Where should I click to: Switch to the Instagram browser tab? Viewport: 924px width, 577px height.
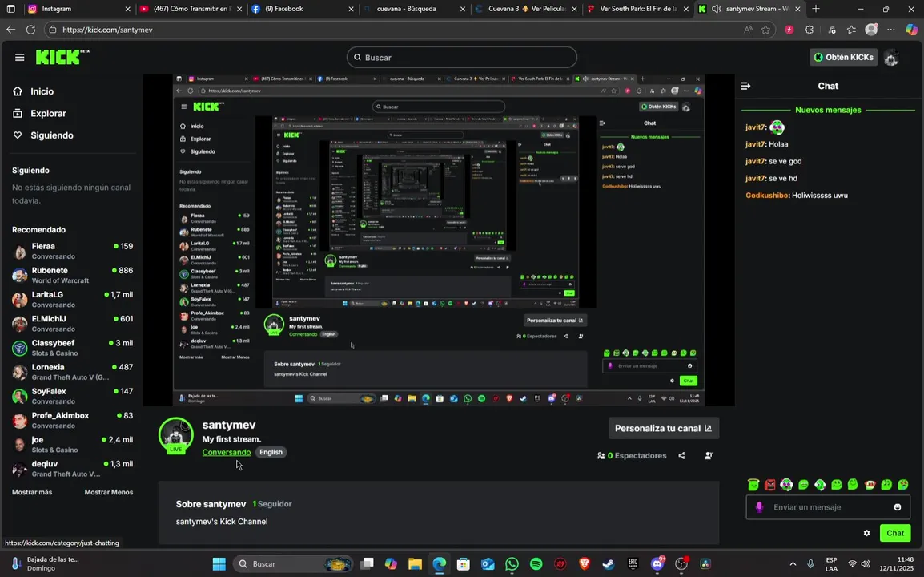pyautogui.click(x=78, y=9)
